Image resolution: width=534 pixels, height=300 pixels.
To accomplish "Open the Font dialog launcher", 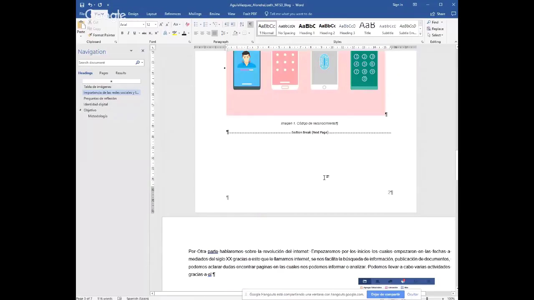I will pos(189,42).
